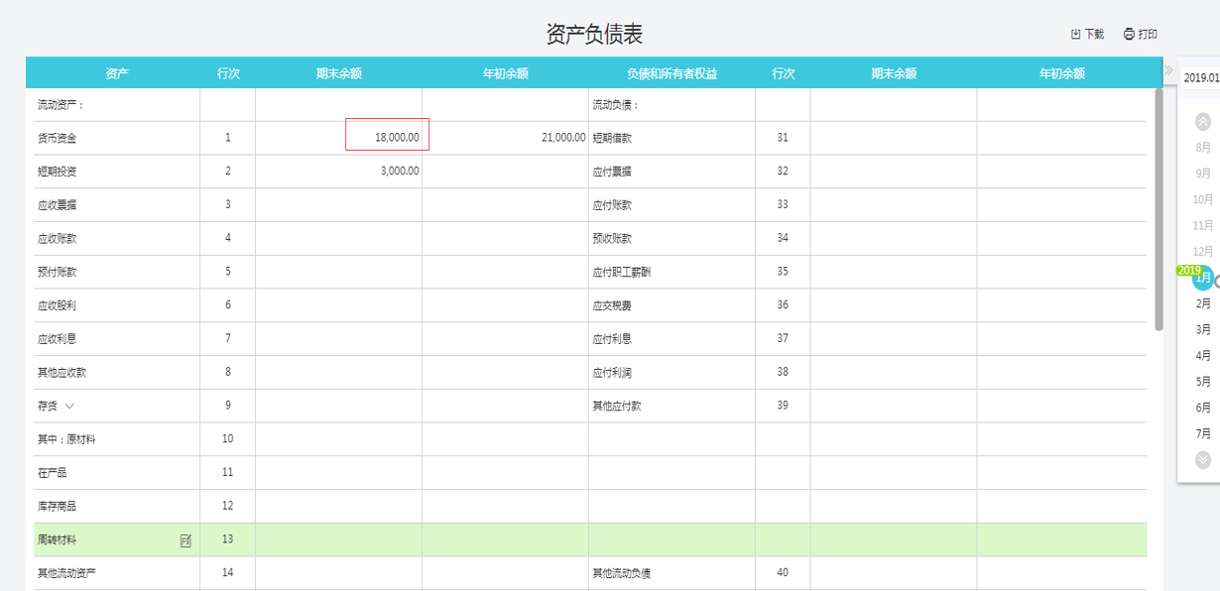Collapse the side panel with double-chevron icon
Image resolution: width=1220 pixels, height=591 pixels.
tap(1169, 70)
